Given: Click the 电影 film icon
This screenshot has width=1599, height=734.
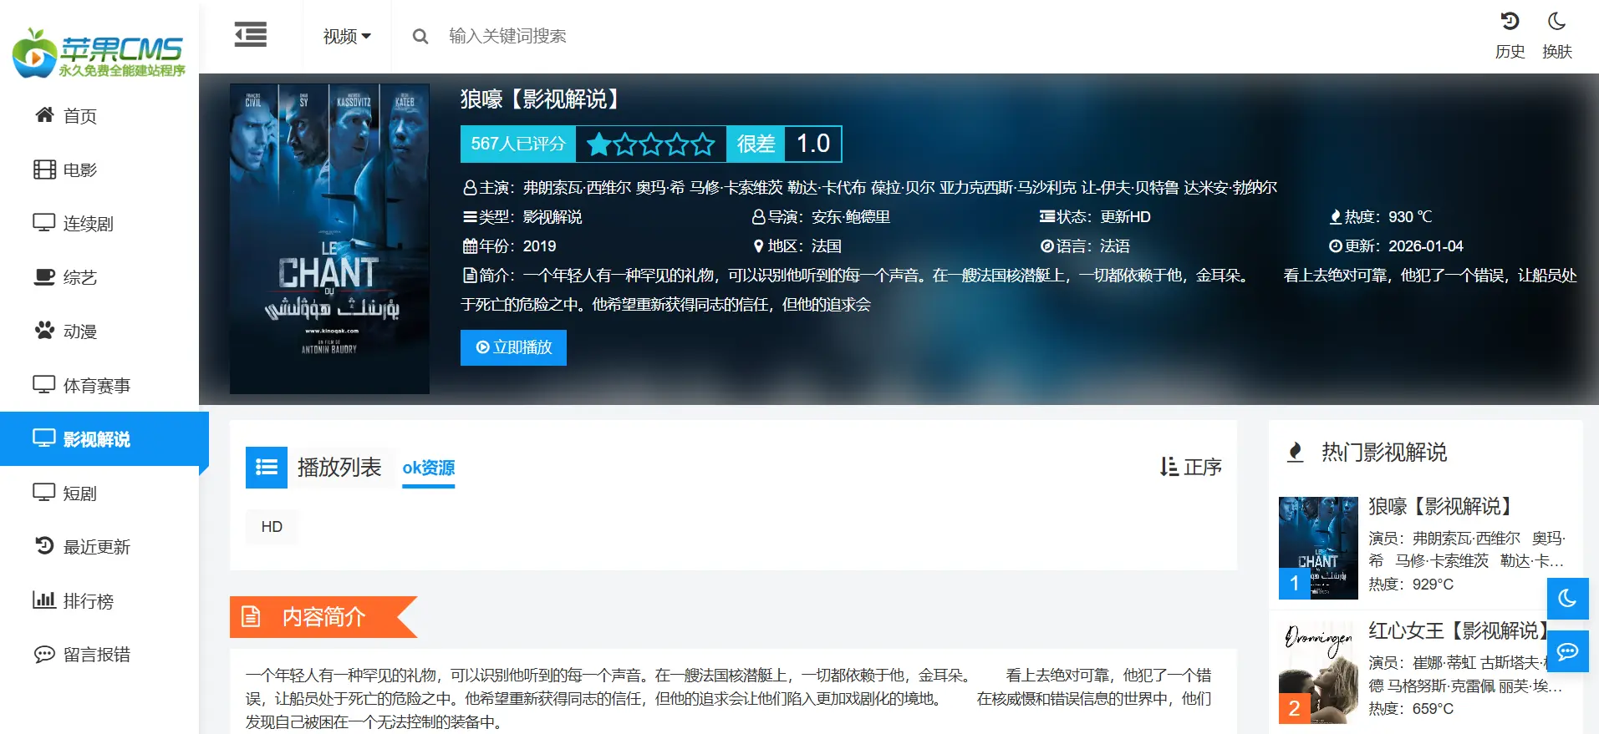Looking at the screenshot, I should point(44,170).
